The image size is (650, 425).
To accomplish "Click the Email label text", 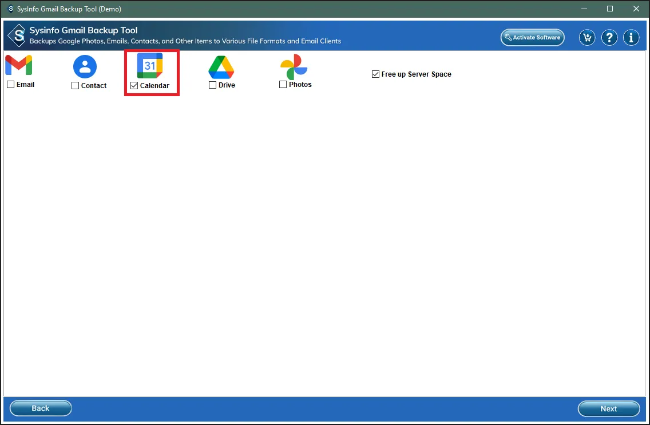I will tap(25, 85).
